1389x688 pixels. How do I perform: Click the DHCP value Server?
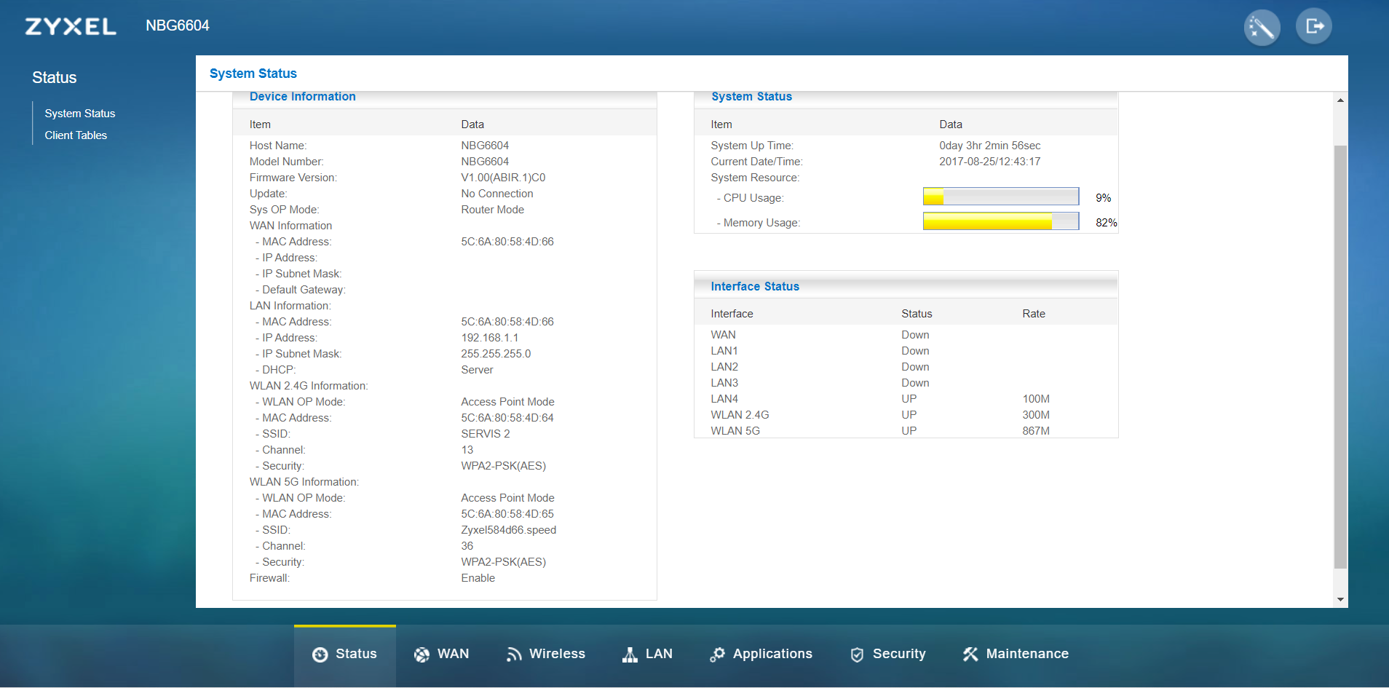pos(477,370)
